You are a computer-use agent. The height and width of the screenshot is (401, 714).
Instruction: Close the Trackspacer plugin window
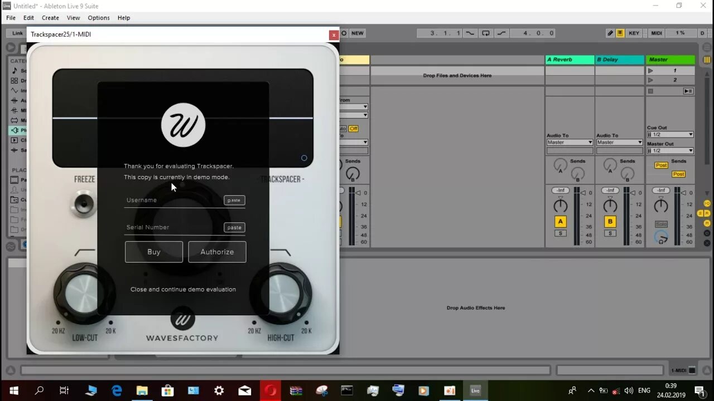pos(334,35)
